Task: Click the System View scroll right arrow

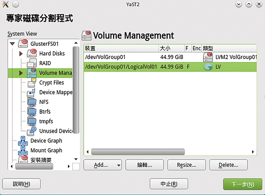Action: (69, 166)
